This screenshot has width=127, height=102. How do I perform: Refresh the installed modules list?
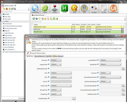click(34, 19)
